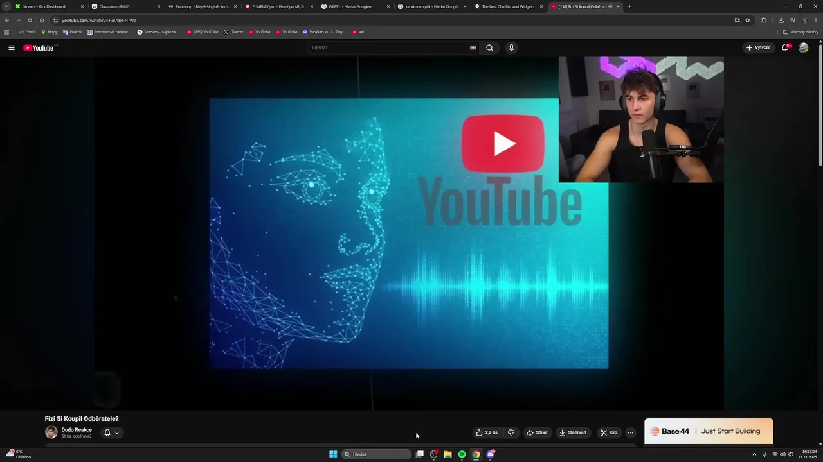This screenshot has height=462, width=823.
Task: Open the Base 44 Just Start Building ad
Action: (709, 431)
